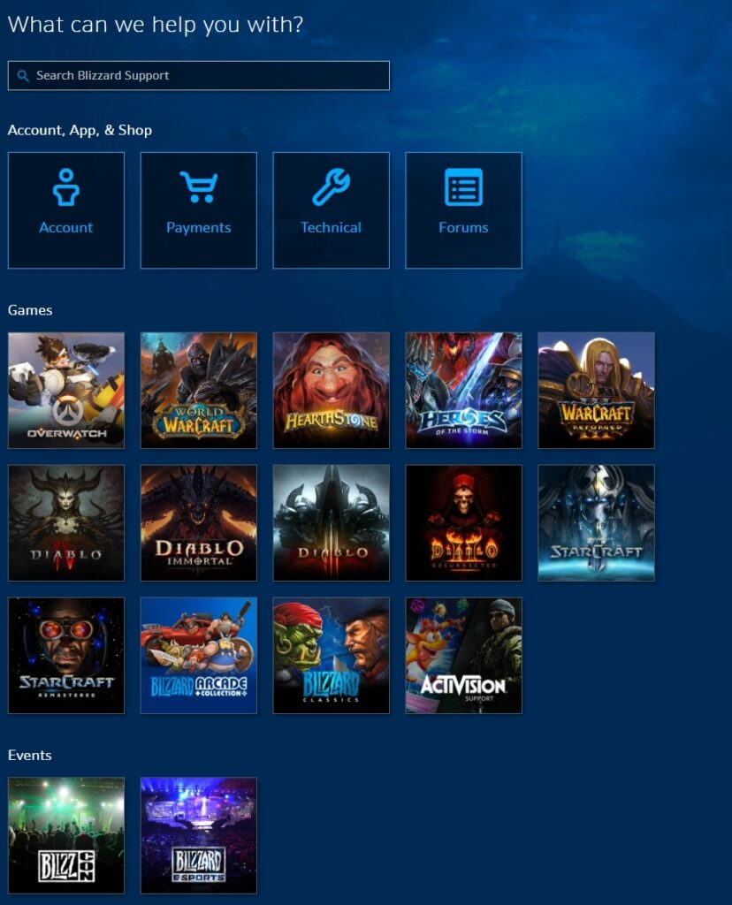Screen dimensions: 732x905
Task: Click the Account label text
Action: (65, 227)
